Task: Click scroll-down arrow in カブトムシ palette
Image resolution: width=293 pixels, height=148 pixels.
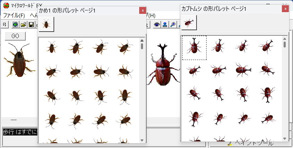Action: pos(285,139)
